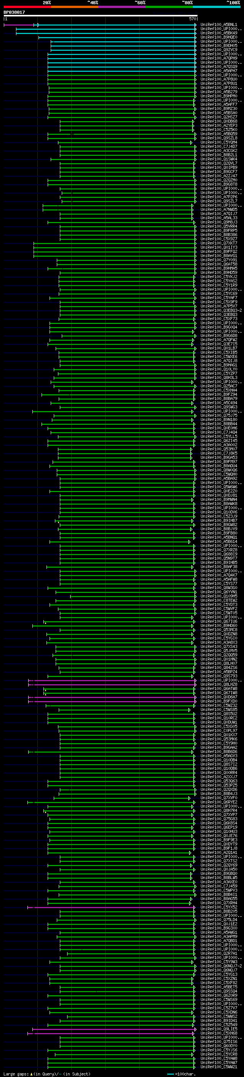Click the cyan 100char scale marker
The image size is (244, 1077).
click(x=170, y=1074)
